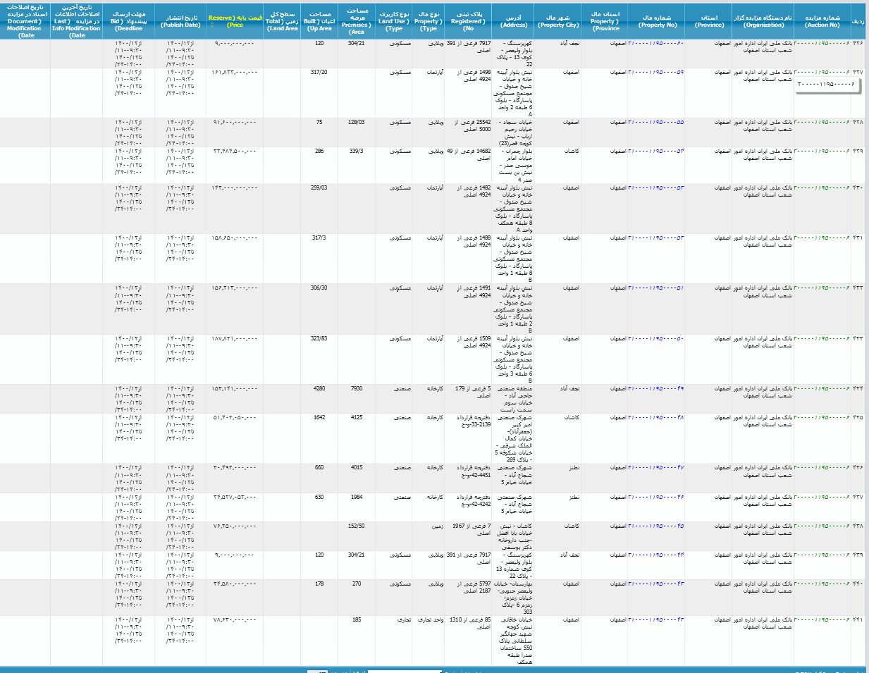Open the property number link in row 426
Viewport: 869px width, 673px height.
point(655,44)
